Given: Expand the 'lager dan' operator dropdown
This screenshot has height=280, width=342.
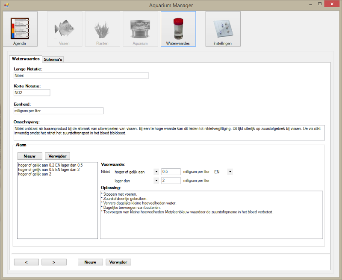Looking at the screenshot, I should (156, 181).
